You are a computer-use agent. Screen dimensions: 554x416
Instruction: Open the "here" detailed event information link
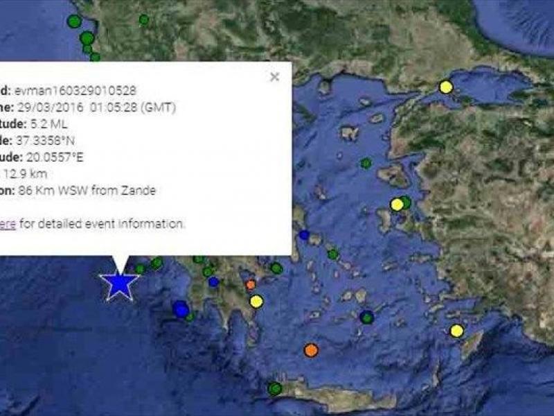(7, 224)
